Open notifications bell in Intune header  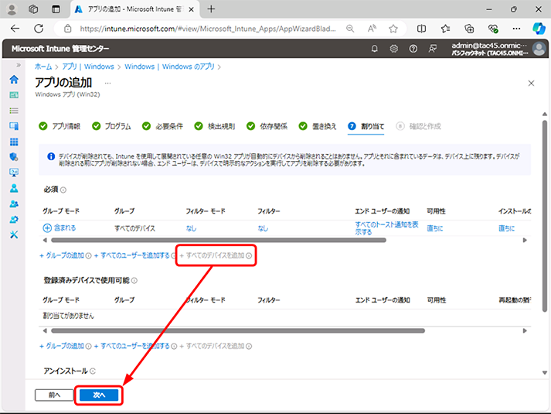375,49
